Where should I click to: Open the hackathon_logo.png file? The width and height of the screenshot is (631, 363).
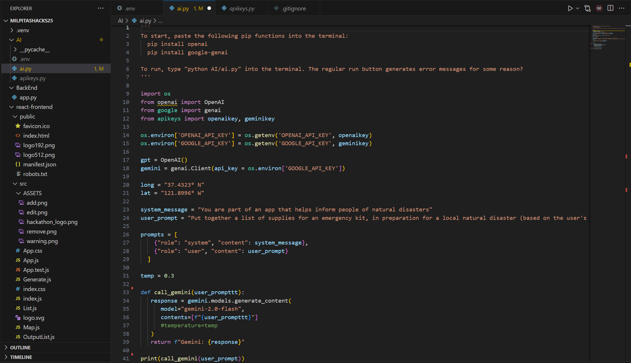[52, 222]
